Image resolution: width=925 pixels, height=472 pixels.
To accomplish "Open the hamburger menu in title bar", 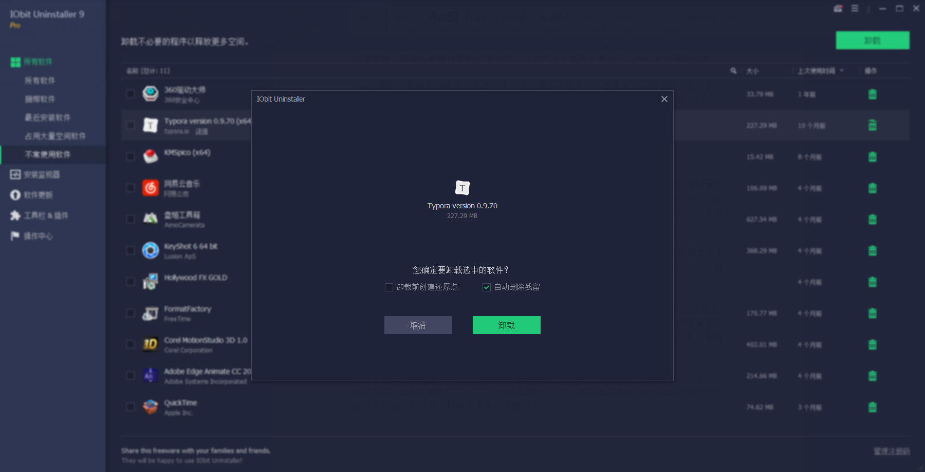I will pos(855,9).
